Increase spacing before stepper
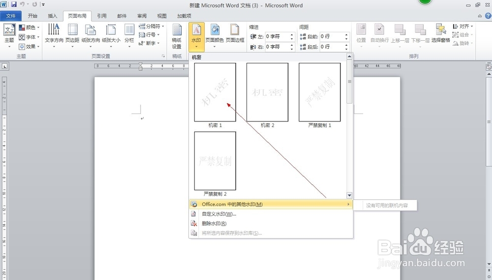 point(346,35)
